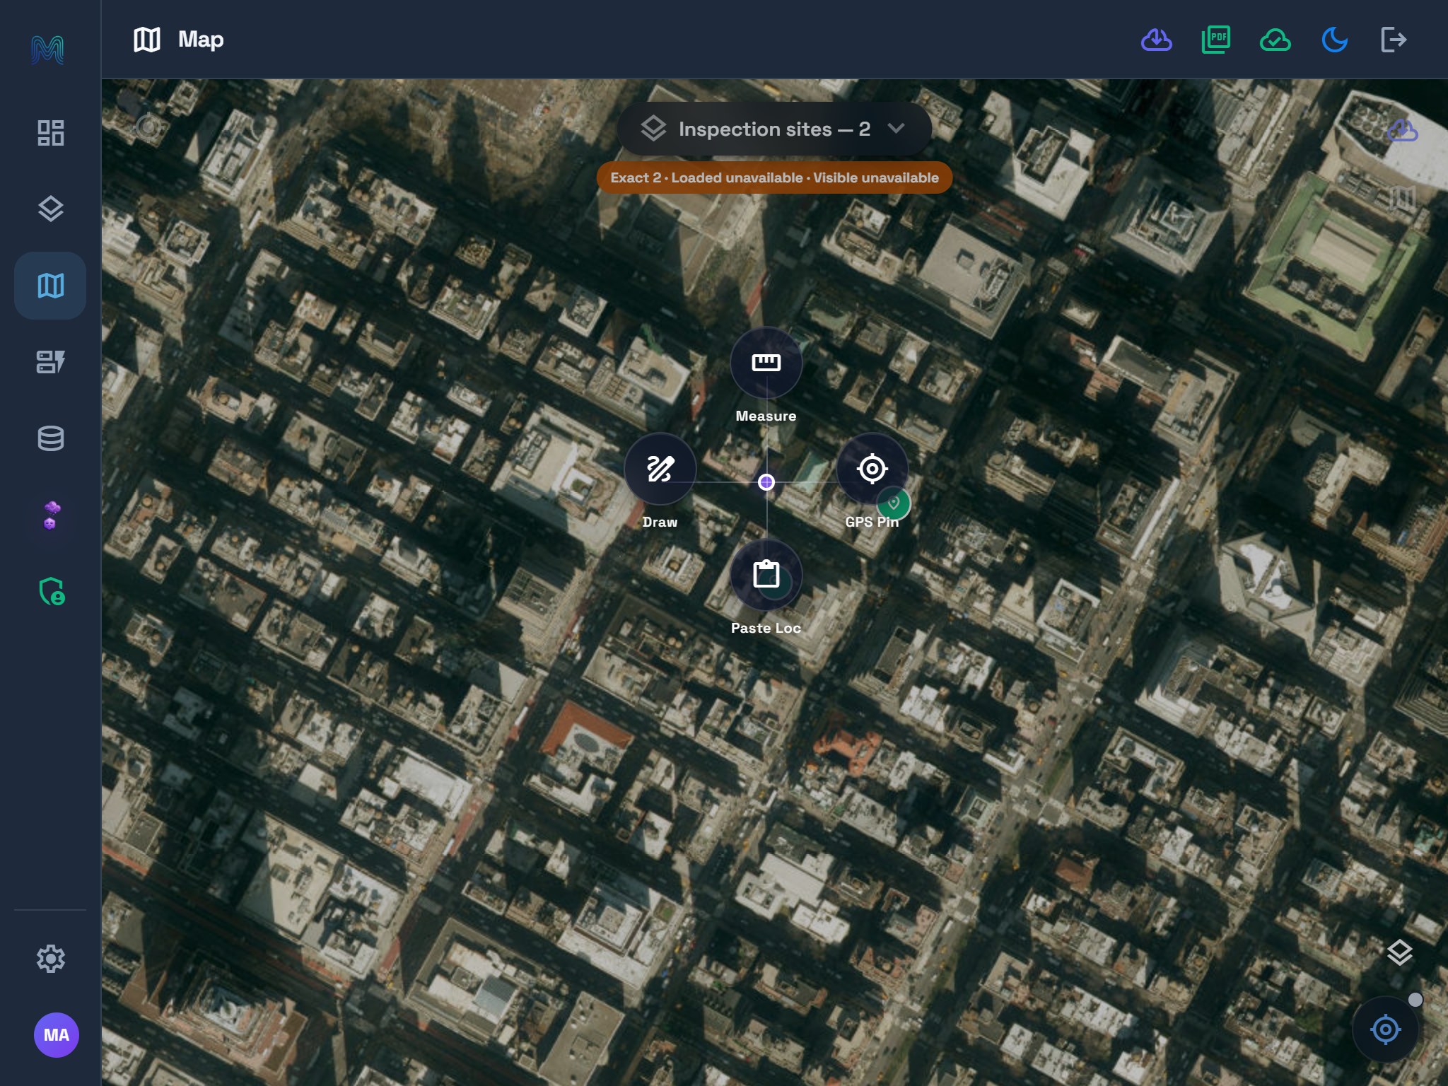Viewport: 1448px width, 1086px height.
Task: Click the M logo at sidebar top
Action: (x=47, y=49)
